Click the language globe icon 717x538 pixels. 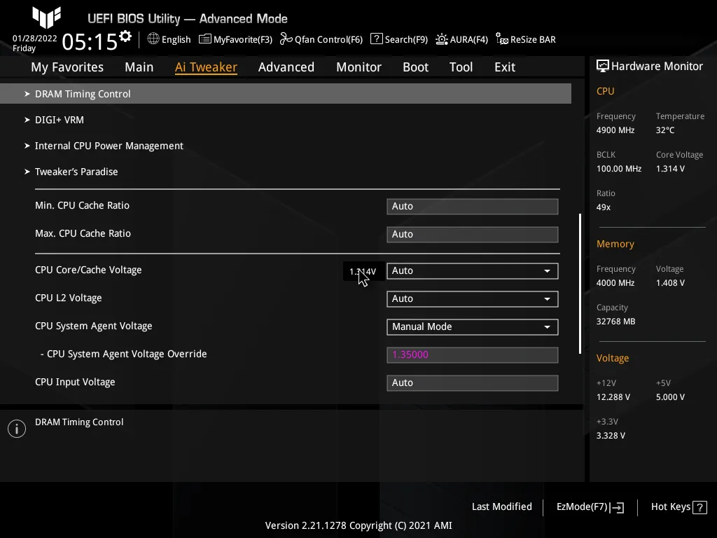click(x=153, y=39)
